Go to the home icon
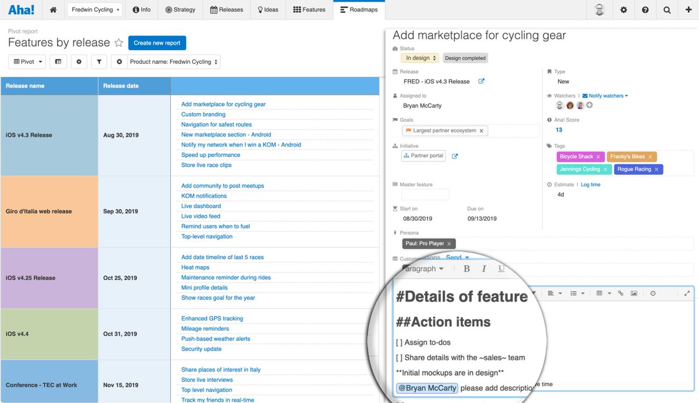The image size is (699, 403). pos(54,10)
